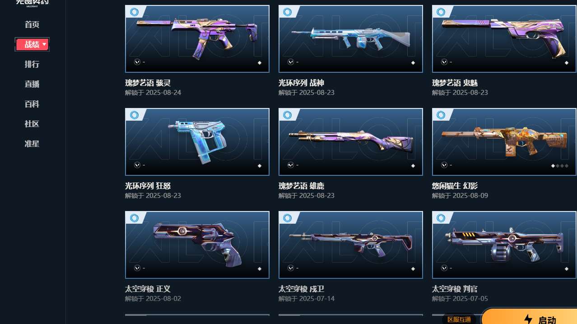Click the V tier icon on 光环序列 狂怒 card
Screen dimensions: 577x324
pos(137,165)
